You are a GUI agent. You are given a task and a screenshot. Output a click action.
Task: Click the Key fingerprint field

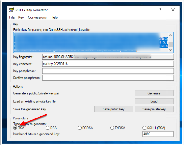pos(108,57)
